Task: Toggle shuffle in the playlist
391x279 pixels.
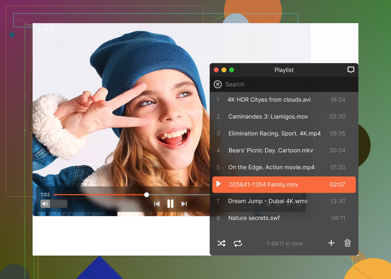Action: [x=221, y=243]
